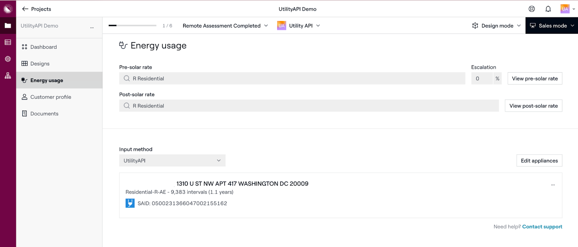
Task: Open the ellipsis menu next to UtilityAPI Demo
Action: [x=92, y=27]
